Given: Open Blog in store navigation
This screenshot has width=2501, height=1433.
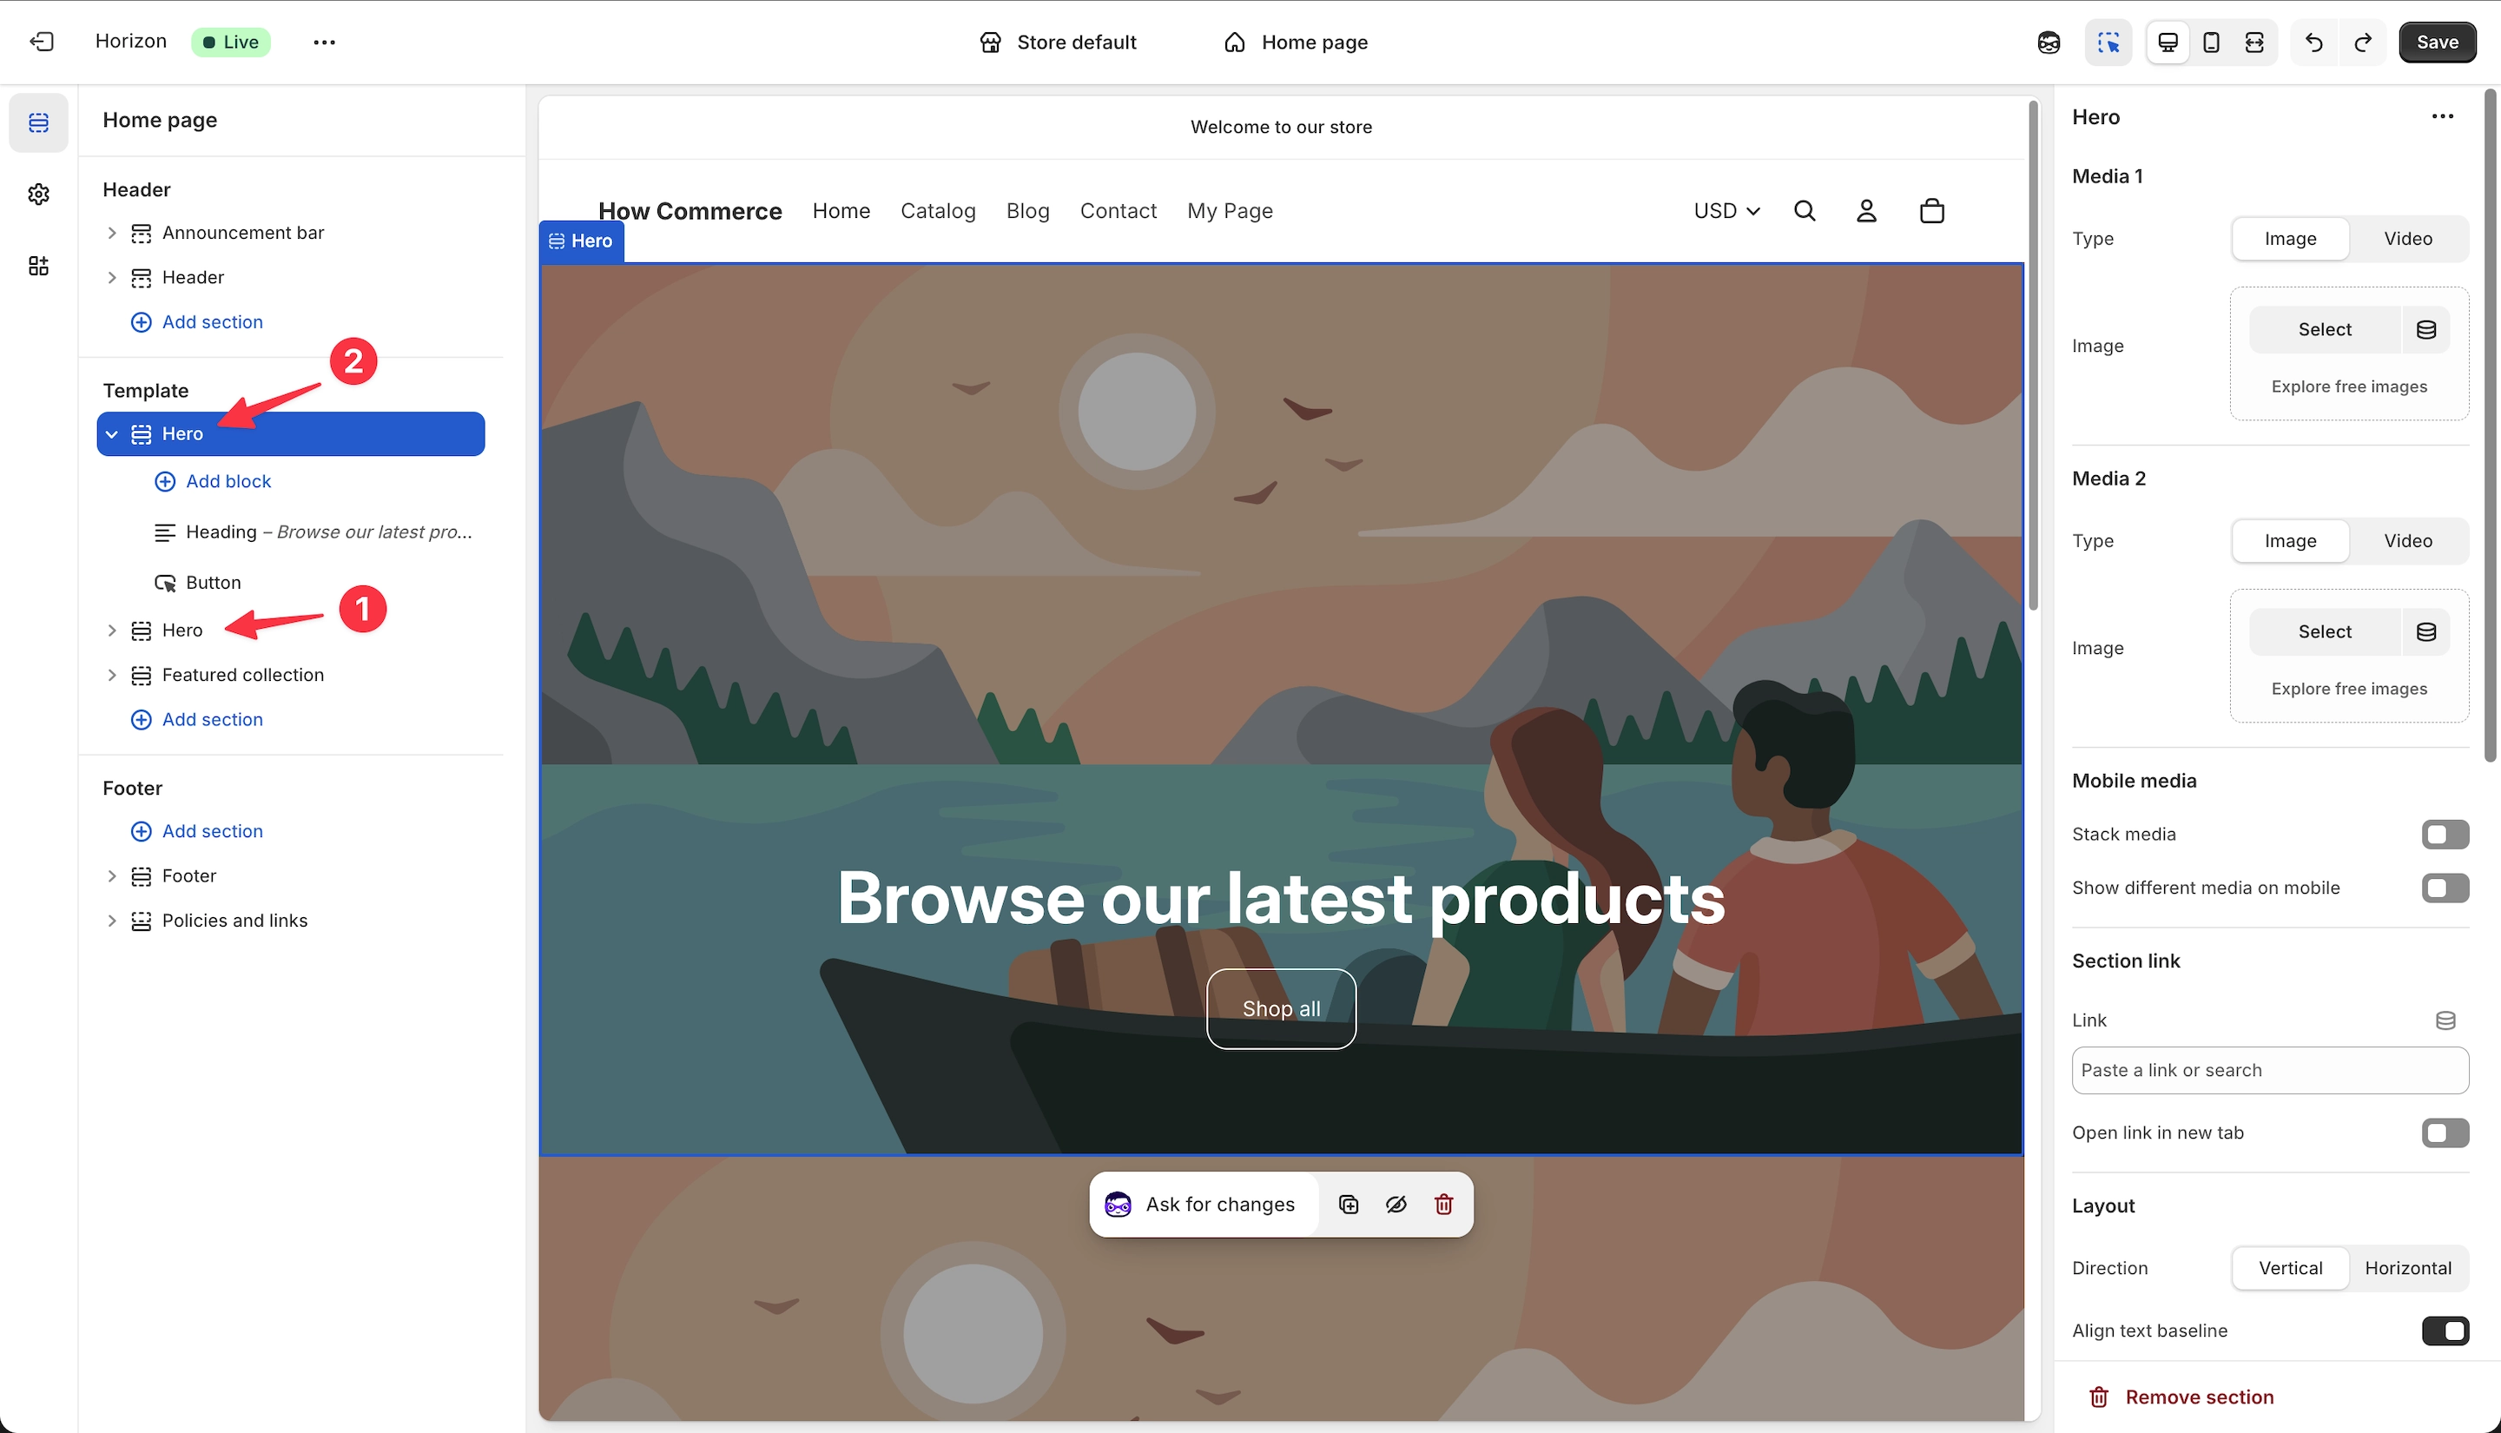Looking at the screenshot, I should 1027,211.
